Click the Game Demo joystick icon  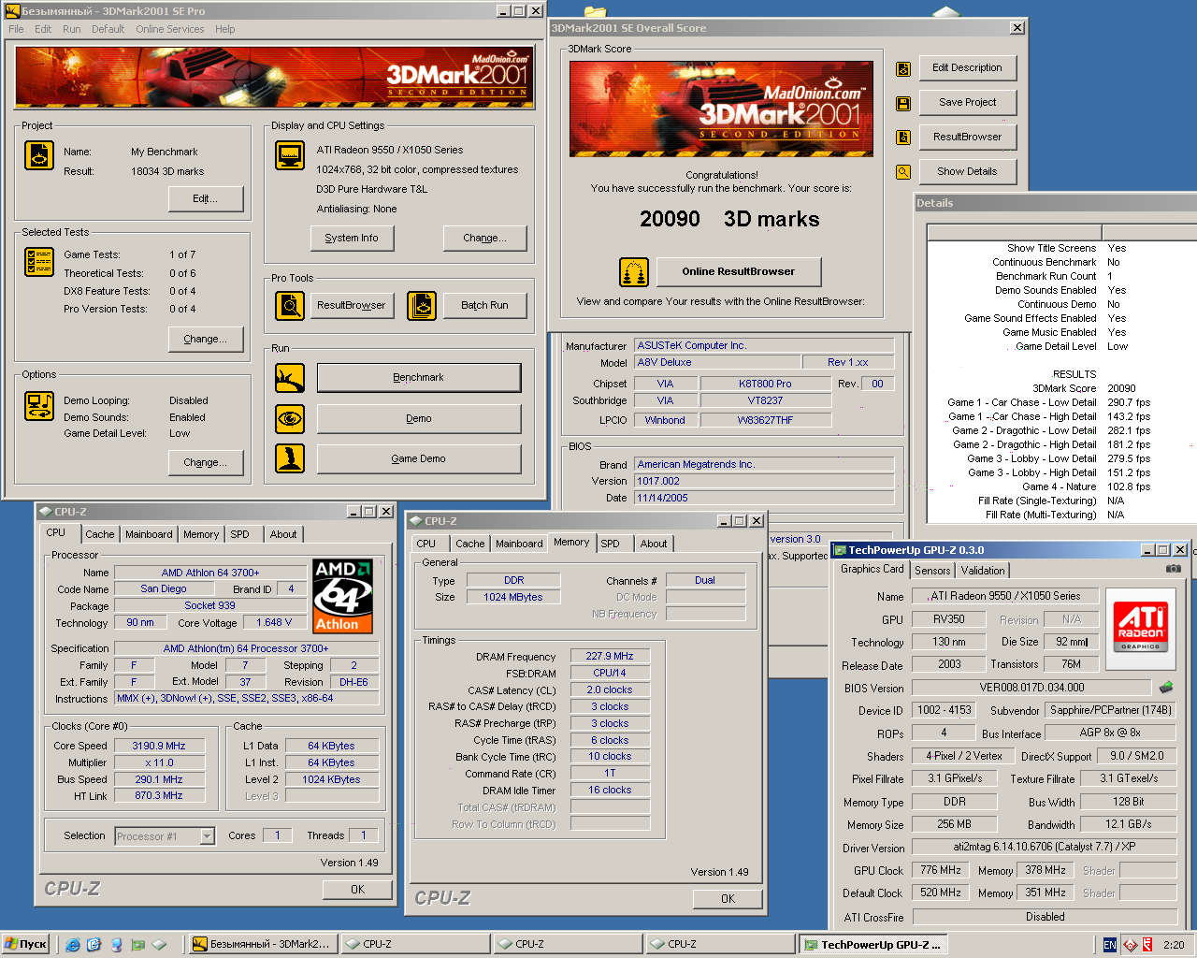point(290,458)
